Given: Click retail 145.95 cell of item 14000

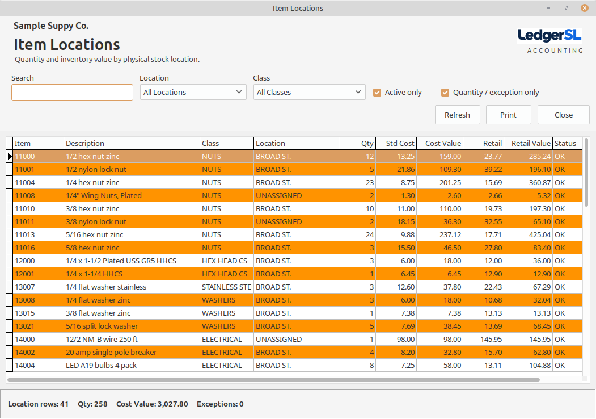Looking at the screenshot, I should [x=484, y=340].
